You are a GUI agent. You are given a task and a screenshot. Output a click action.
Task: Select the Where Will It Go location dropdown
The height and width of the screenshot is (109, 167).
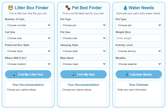28,64
